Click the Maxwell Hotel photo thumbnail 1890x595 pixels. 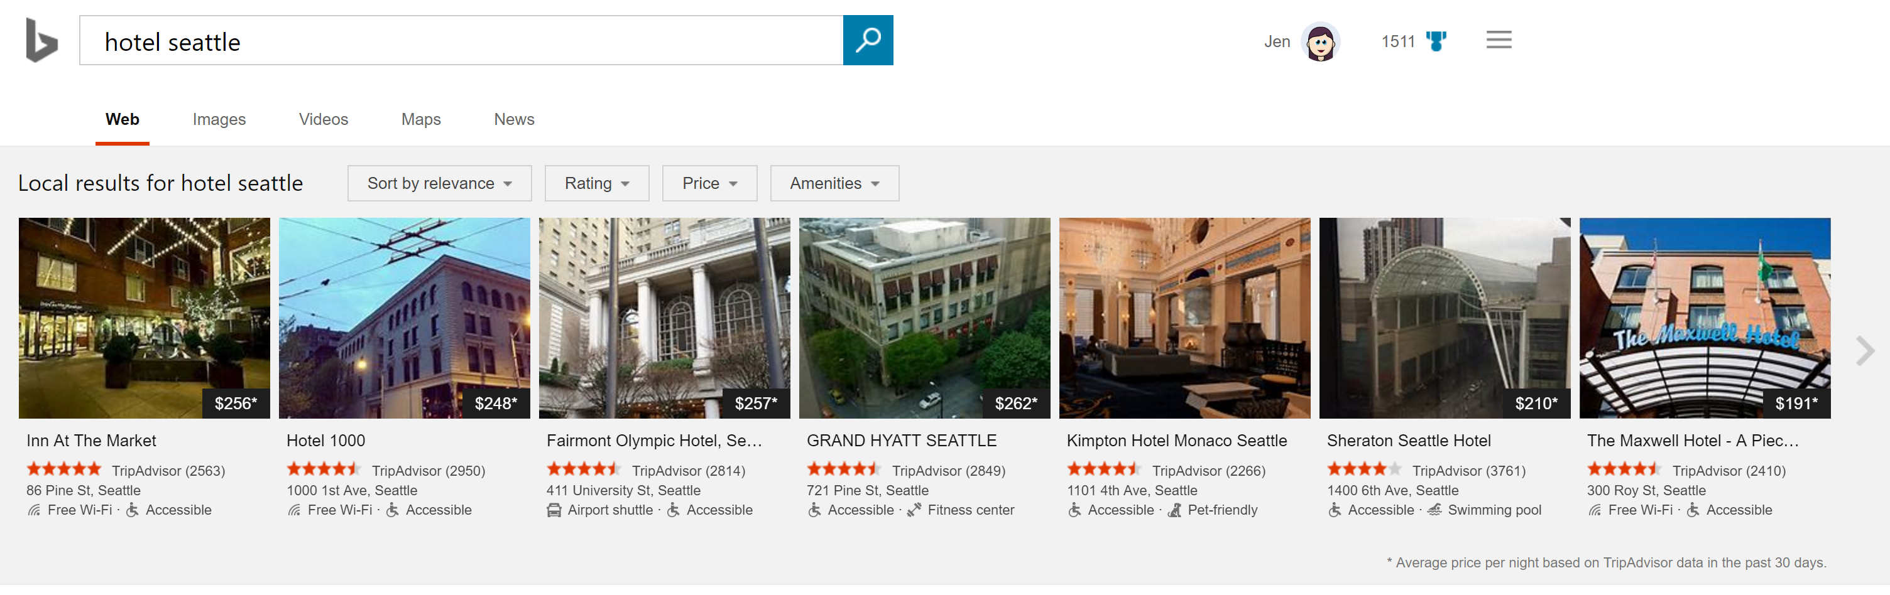coord(1703,318)
